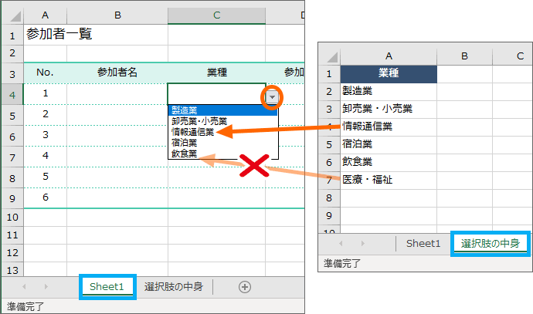Select row 8 header in right window
The image size is (533, 314).
click(x=329, y=198)
